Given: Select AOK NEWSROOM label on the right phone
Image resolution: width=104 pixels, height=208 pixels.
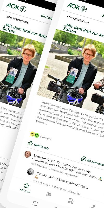Looking at the screenshot, I should [x=77, y=19].
